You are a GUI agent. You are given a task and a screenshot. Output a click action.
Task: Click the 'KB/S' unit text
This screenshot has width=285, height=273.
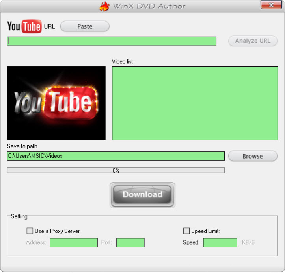coord(248,242)
